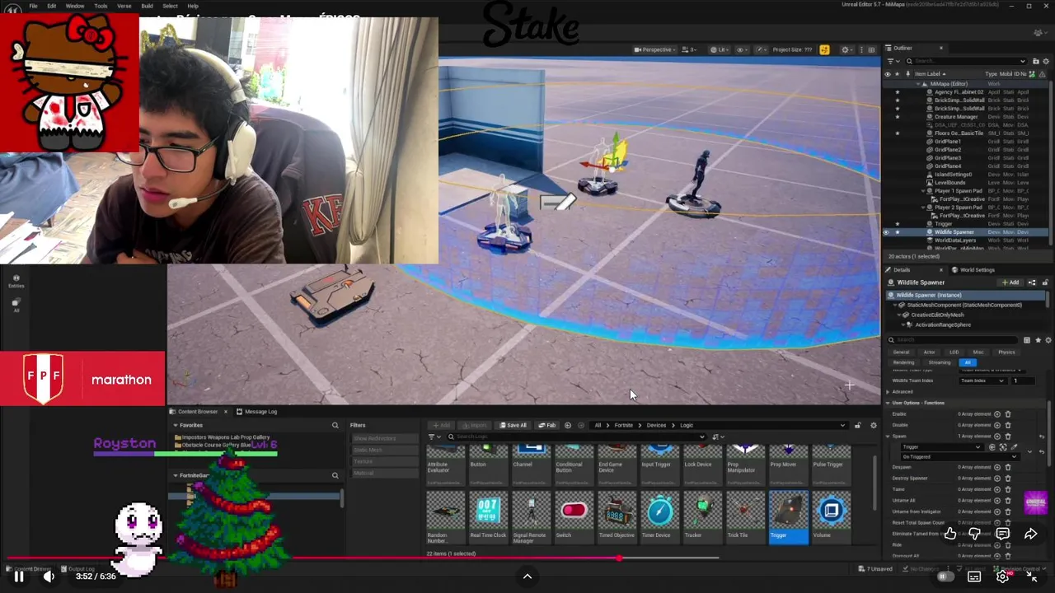Image resolution: width=1055 pixels, height=593 pixels.
Task: Add array element to Enable function
Action: click(x=997, y=414)
